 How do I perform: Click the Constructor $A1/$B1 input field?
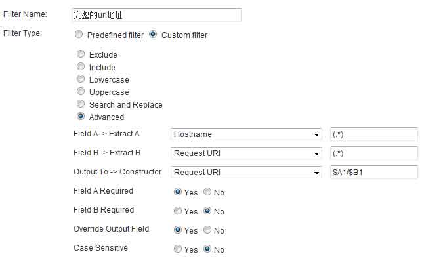coord(374,173)
